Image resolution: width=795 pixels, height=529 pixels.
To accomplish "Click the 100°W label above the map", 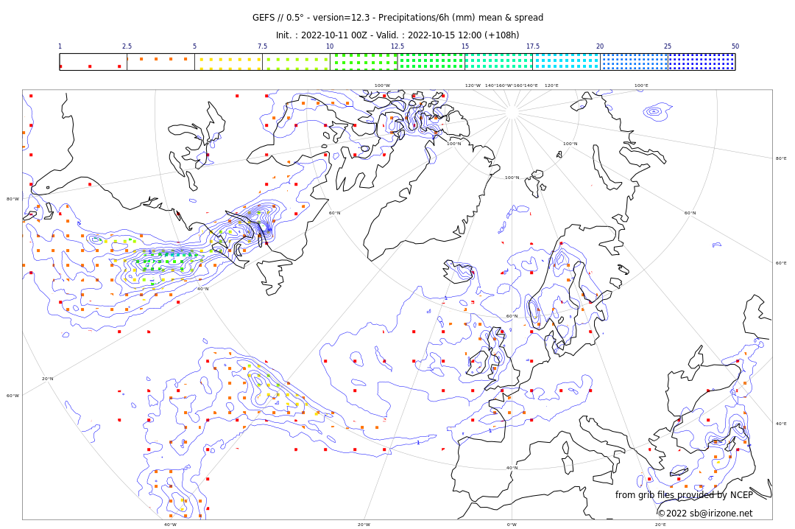I will click(382, 85).
